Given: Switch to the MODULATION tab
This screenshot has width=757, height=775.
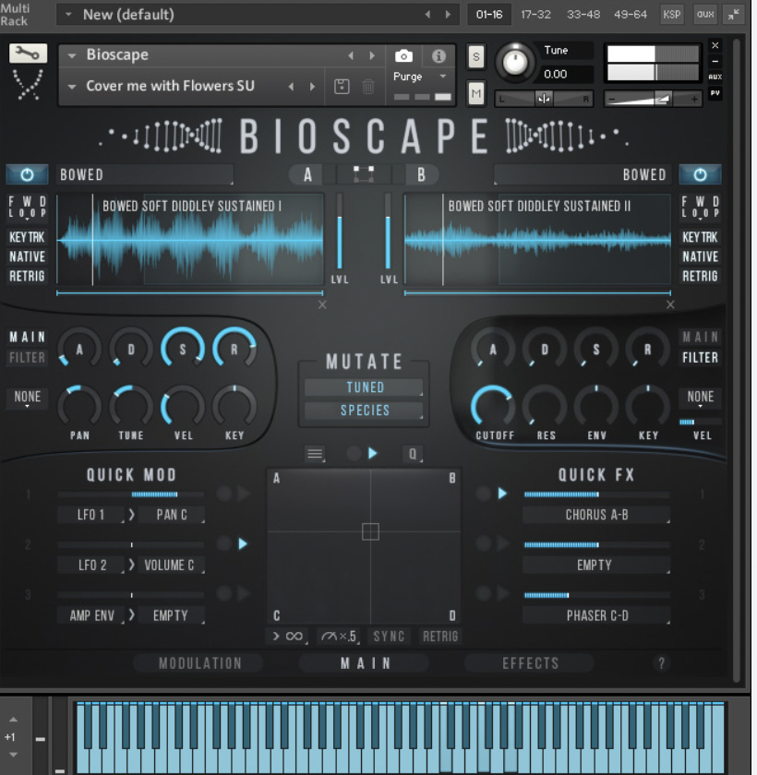Looking at the screenshot, I should point(200,662).
